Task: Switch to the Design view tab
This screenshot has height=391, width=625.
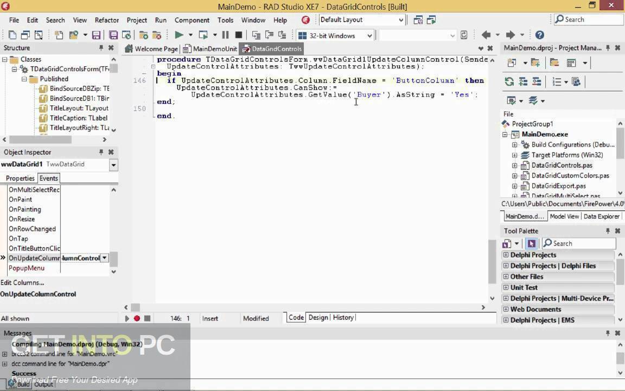Action: (x=318, y=317)
